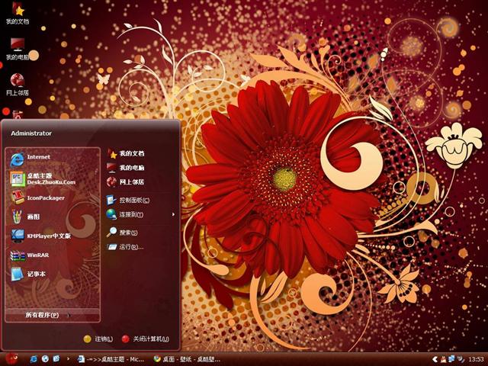Viewport: 488px width, 366px height.
Task: Click the globe quick launch icon
Action: pyautogui.click(x=45, y=359)
